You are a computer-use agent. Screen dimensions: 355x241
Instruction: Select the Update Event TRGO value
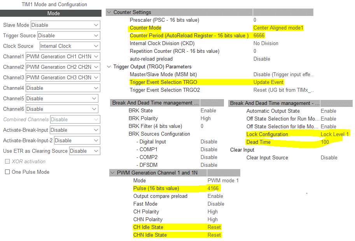(268, 82)
